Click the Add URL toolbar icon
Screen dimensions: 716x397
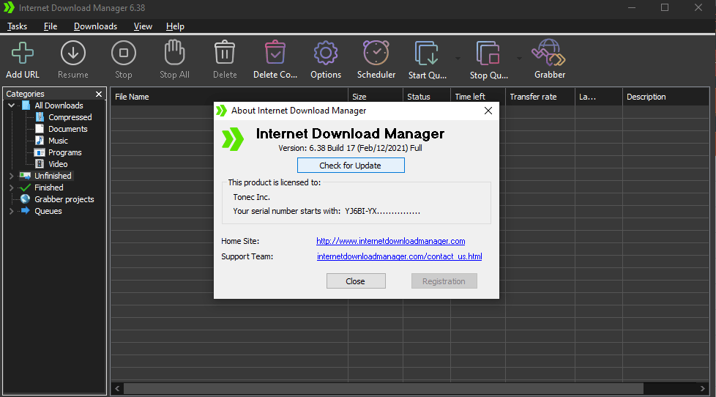tap(23, 53)
